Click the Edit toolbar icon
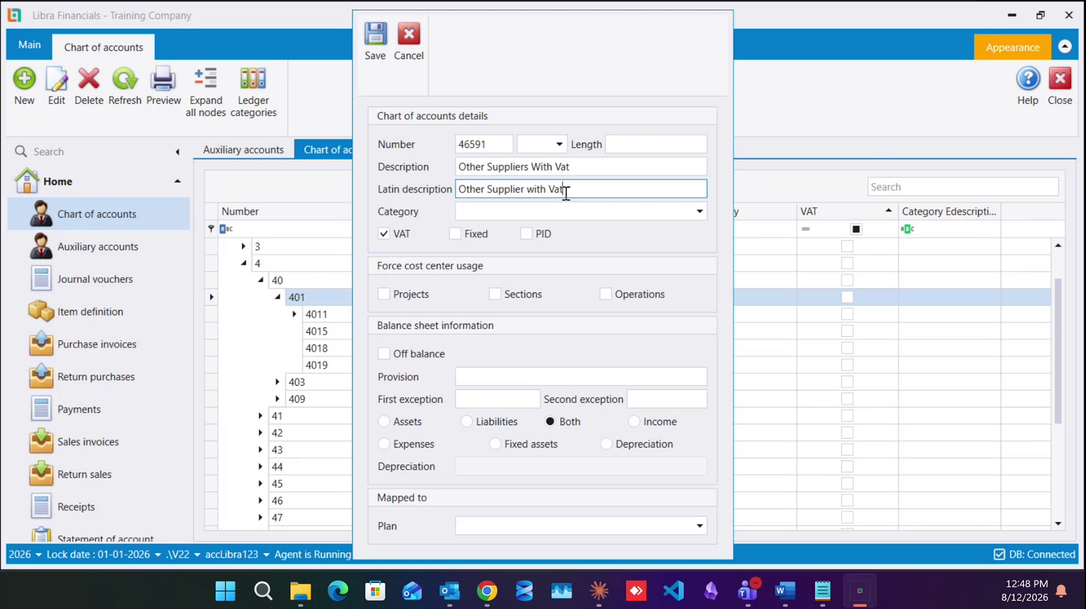This screenshot has height=609, width=1086. (x=56, y=79)
